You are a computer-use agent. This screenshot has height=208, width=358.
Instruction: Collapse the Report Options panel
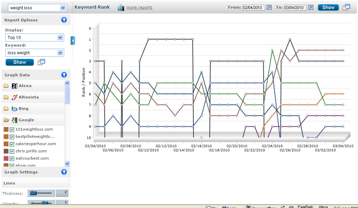[x=64, y=20]
